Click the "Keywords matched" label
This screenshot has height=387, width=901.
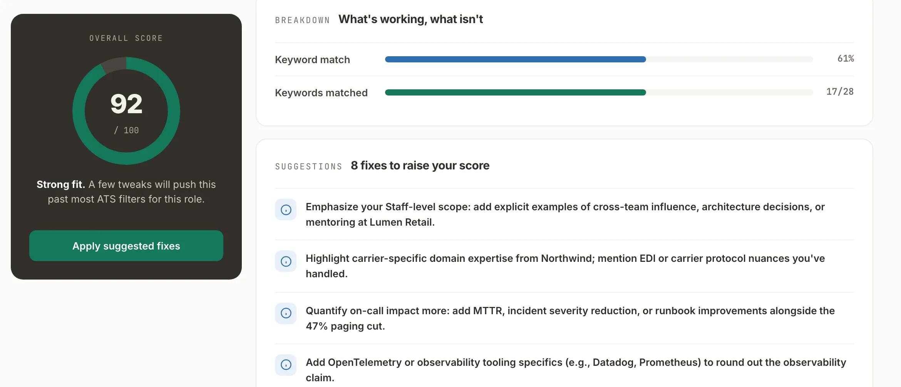[321, 93]
